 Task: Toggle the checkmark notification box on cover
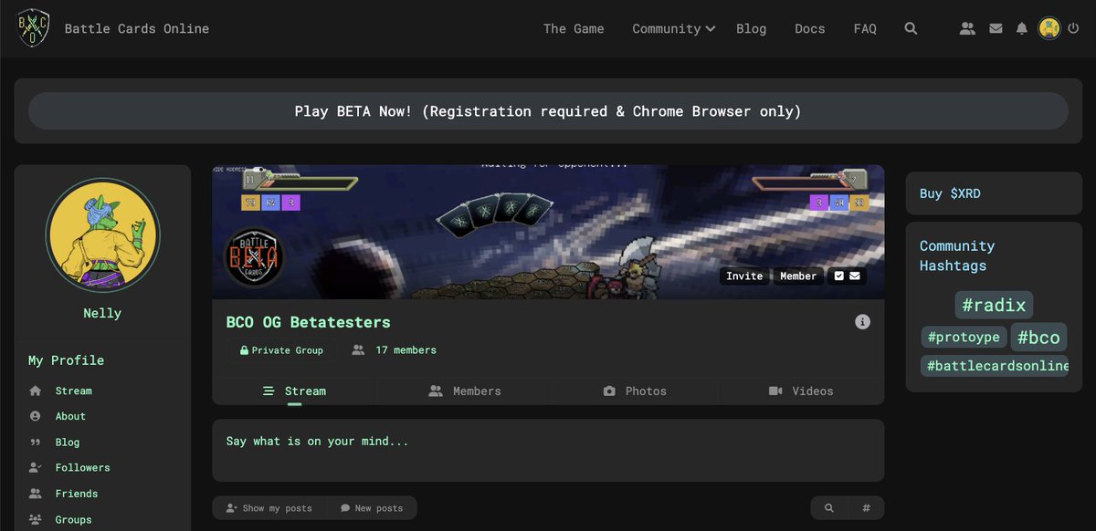(839, 276)
